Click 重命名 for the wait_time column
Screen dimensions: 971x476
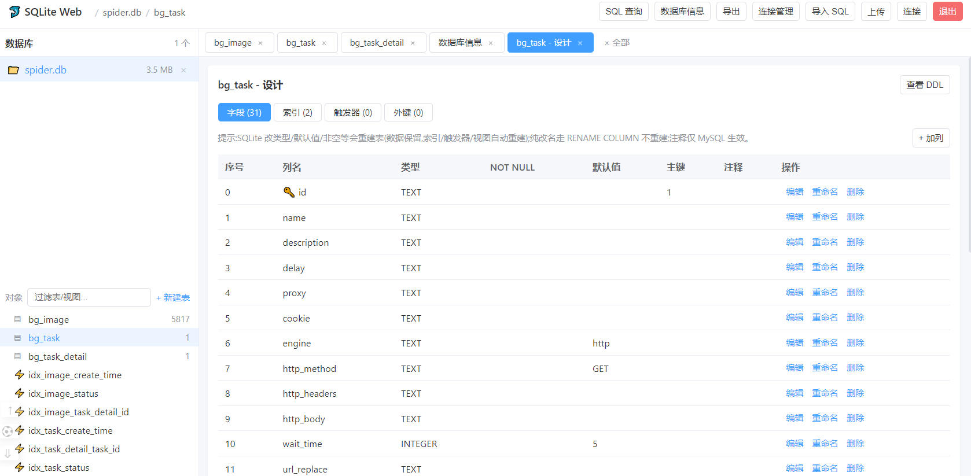pyautogui.click(x=825, y=444)
